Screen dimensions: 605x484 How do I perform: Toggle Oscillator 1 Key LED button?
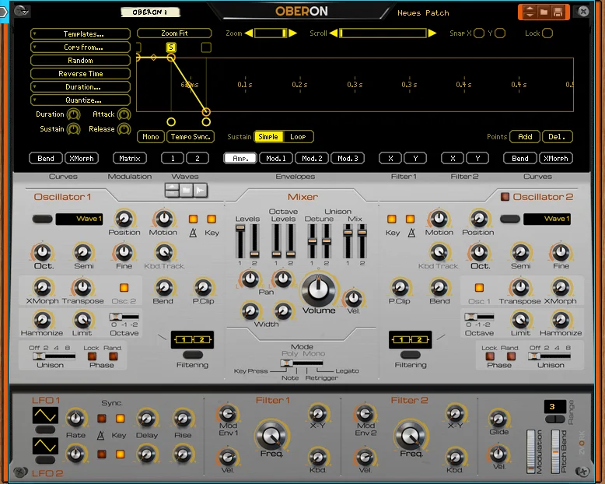click(212, 219)
